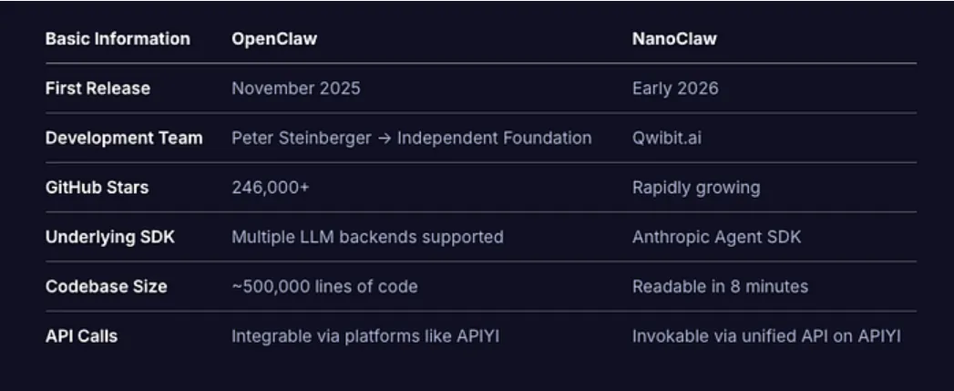Click the November 2025 cell
Viewport: 954px width, 391px height.
tap(295, 88)
